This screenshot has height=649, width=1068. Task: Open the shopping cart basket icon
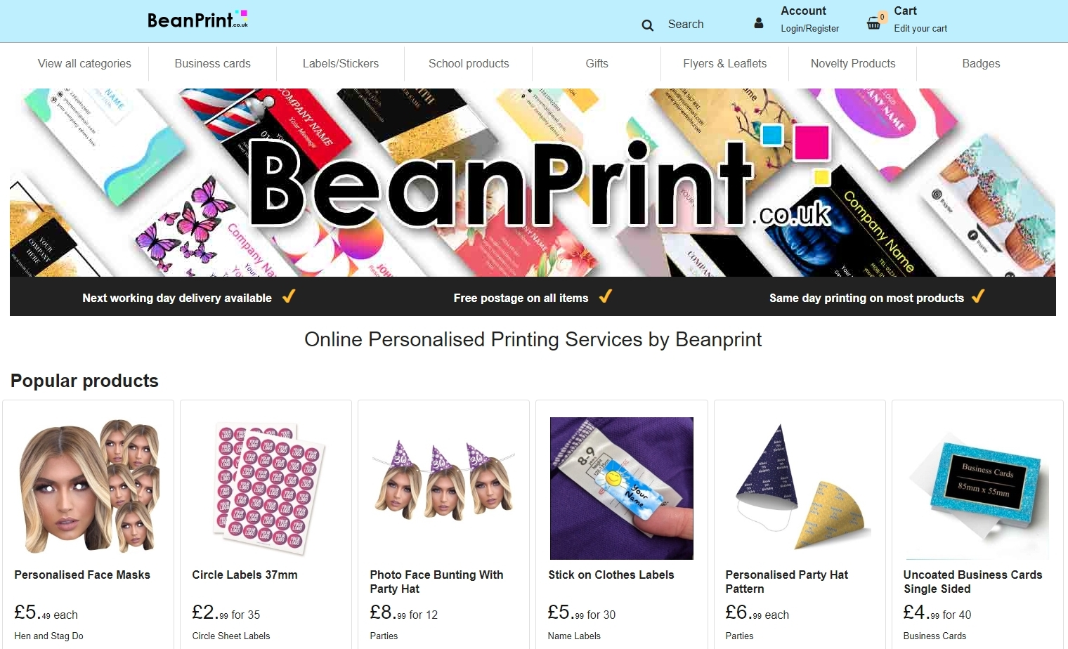[873, 23]
